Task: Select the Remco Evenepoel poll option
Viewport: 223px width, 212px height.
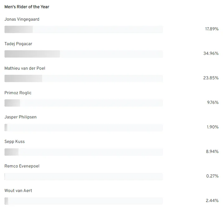Action: pyautogui.click(x=22, y=166)
